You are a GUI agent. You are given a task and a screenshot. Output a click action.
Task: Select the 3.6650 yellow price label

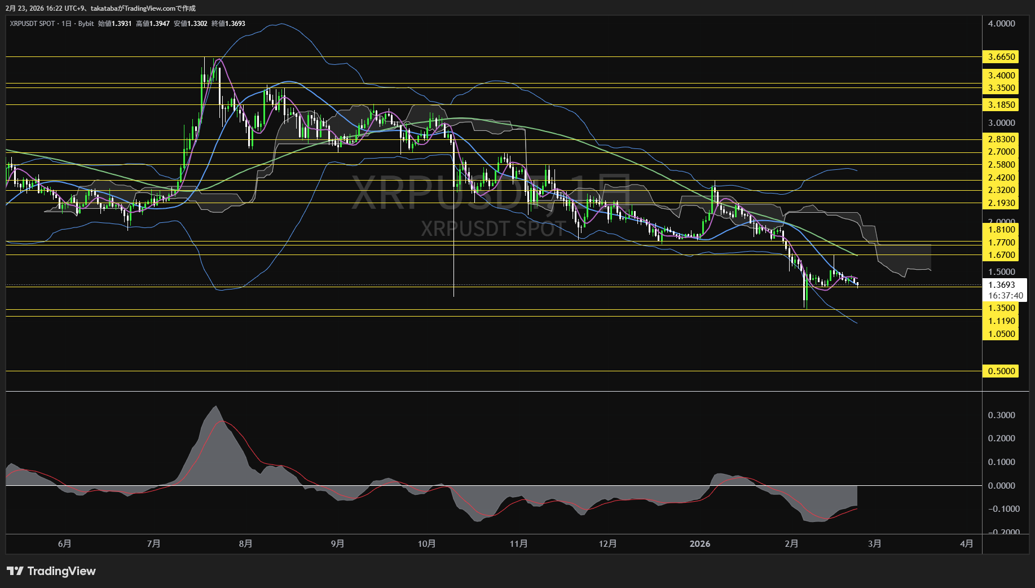(x=1001, y=57)
